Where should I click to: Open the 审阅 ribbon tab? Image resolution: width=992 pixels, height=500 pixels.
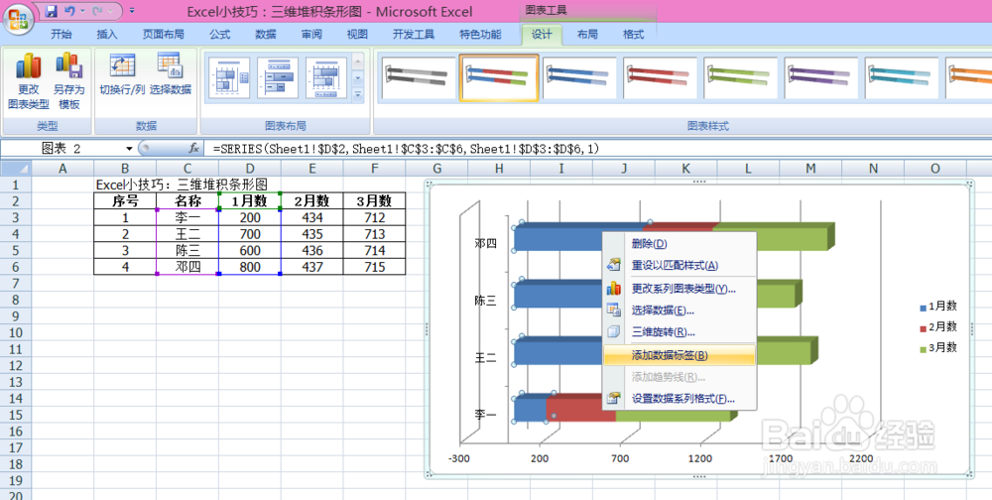311,34
